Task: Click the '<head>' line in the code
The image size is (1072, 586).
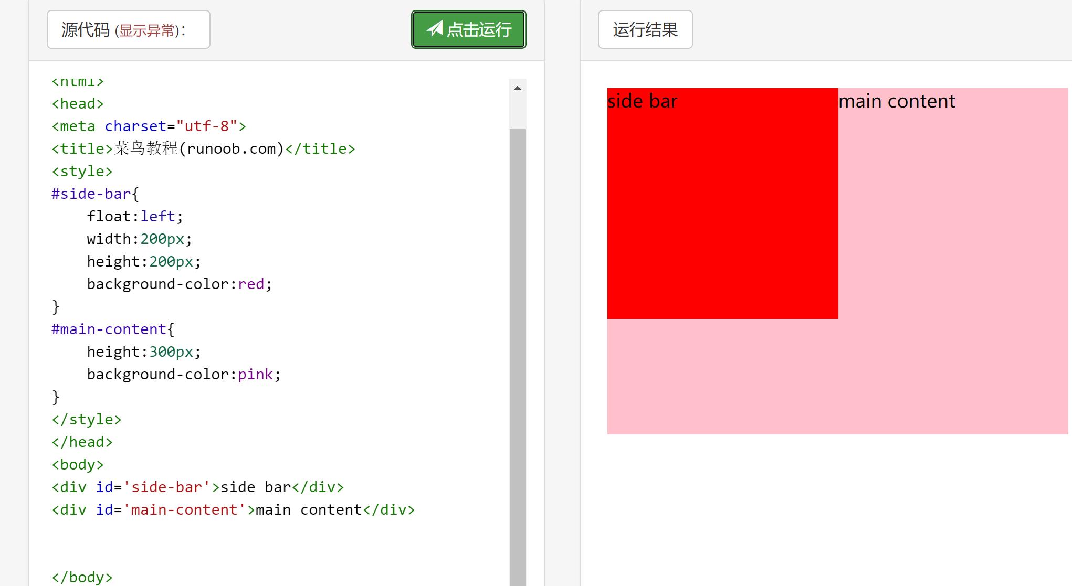Action: (78, 104)
